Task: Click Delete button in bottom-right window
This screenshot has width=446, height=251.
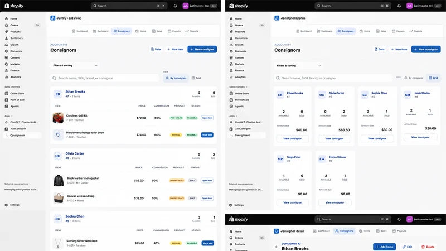Action: pos(428,247)
